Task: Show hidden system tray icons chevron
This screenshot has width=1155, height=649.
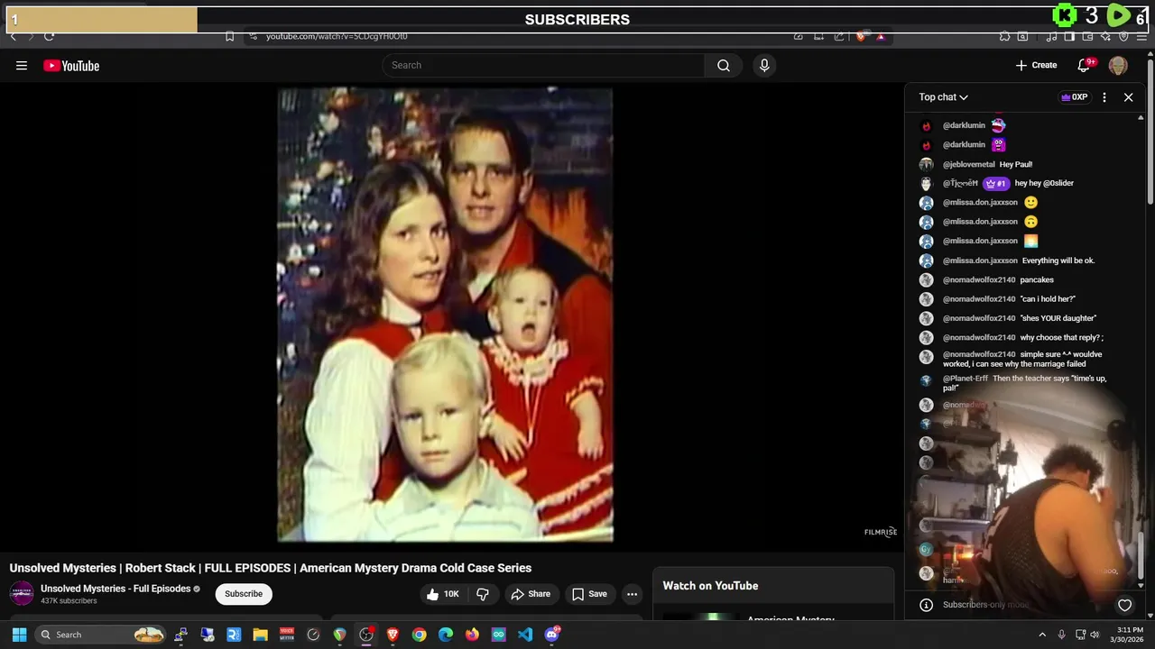Action: pos(1042,635)
